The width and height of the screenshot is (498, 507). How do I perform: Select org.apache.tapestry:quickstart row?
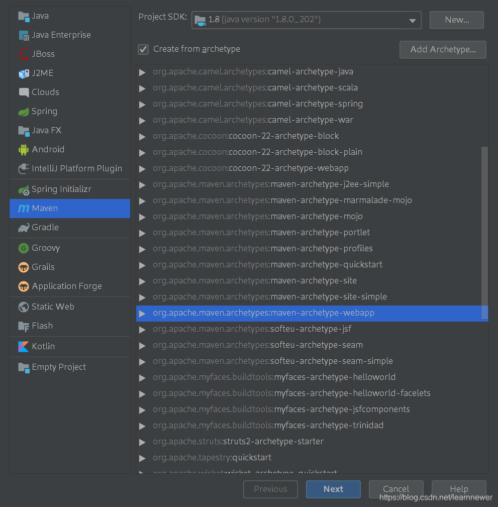(312, 458)
